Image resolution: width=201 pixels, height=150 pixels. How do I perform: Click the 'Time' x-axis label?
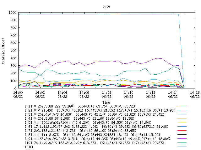tap(106, 102)
